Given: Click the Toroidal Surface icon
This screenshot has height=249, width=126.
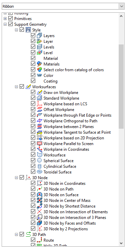Looking at the screenshot, I should pyautogui.click(x=39, y=172).
